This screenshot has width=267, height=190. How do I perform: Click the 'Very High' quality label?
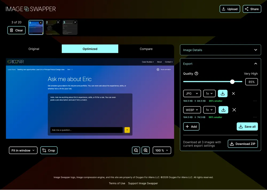point(251,74)
